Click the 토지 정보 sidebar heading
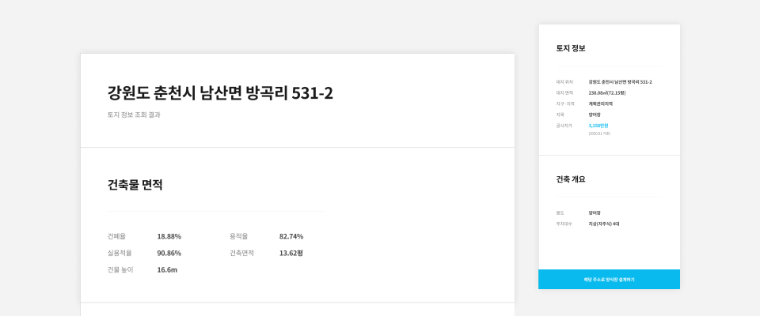This screenshot has height=316, width=760. coord(571,48)
